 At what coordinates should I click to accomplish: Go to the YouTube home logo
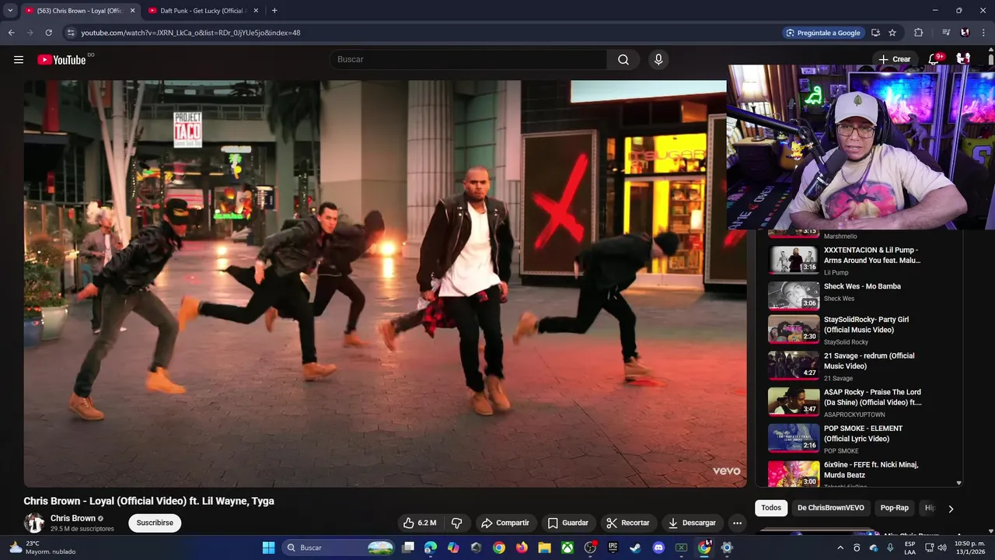61,60
